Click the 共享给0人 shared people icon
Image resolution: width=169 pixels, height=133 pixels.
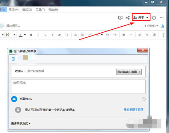14,99
